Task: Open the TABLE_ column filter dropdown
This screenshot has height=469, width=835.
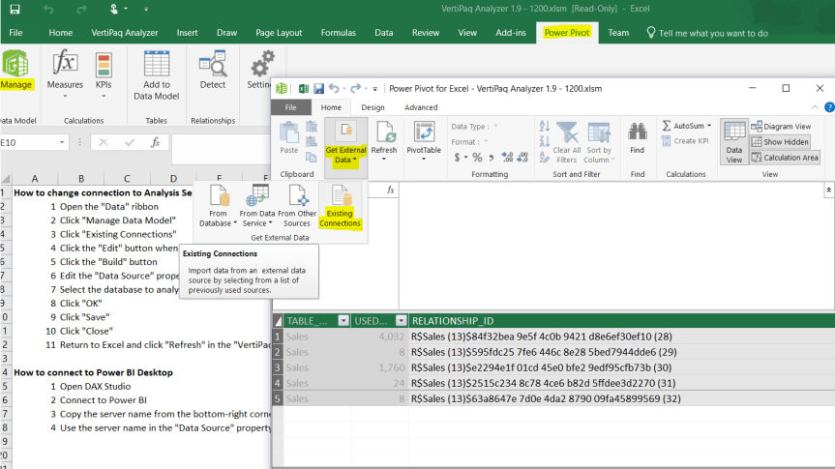Action: pyautogui.click(x=343, y=320)
